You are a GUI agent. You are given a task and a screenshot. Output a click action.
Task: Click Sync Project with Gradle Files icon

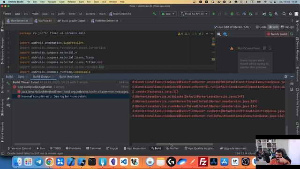pos(264,14)
